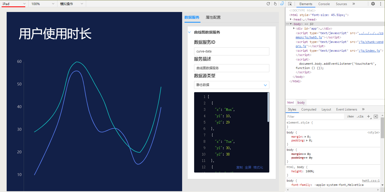Open the DevTools three-dot menu
The width and height of the screenshot is (385, 192).
click(x=380, y=4)
